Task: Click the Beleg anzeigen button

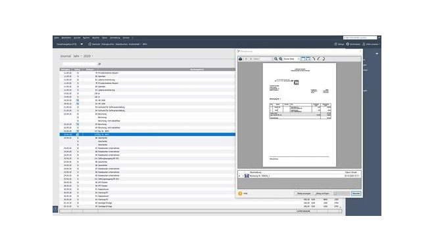Action: tap(304, 194)
